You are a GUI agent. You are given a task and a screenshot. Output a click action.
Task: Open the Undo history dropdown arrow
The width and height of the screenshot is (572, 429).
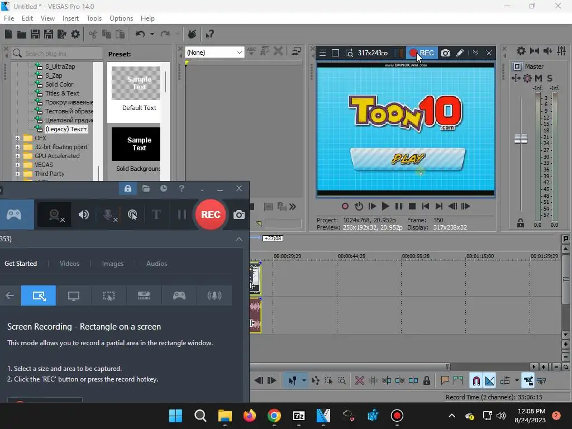(x=152, y=34)
